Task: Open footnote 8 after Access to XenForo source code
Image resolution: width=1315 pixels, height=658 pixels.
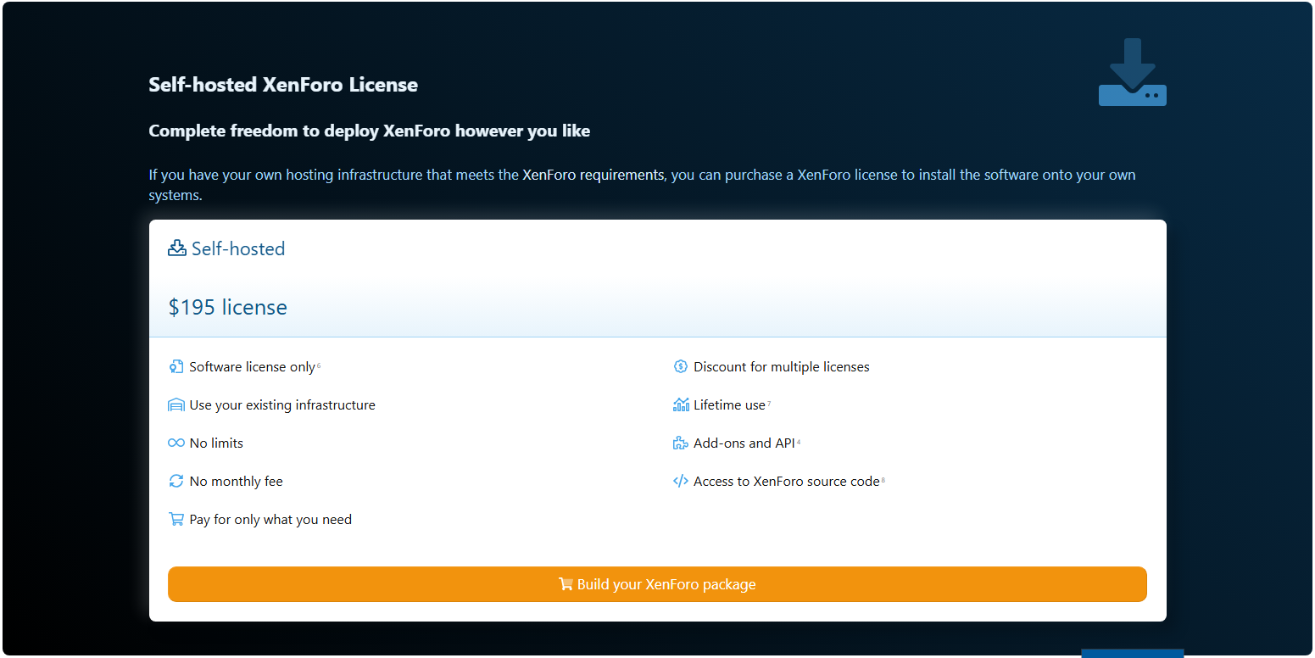Action: click(x=883, y=480)
